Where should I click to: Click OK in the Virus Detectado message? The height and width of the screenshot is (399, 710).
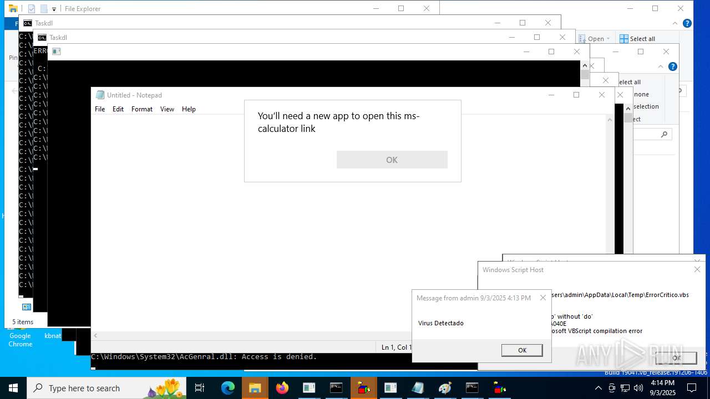[522, 350]
